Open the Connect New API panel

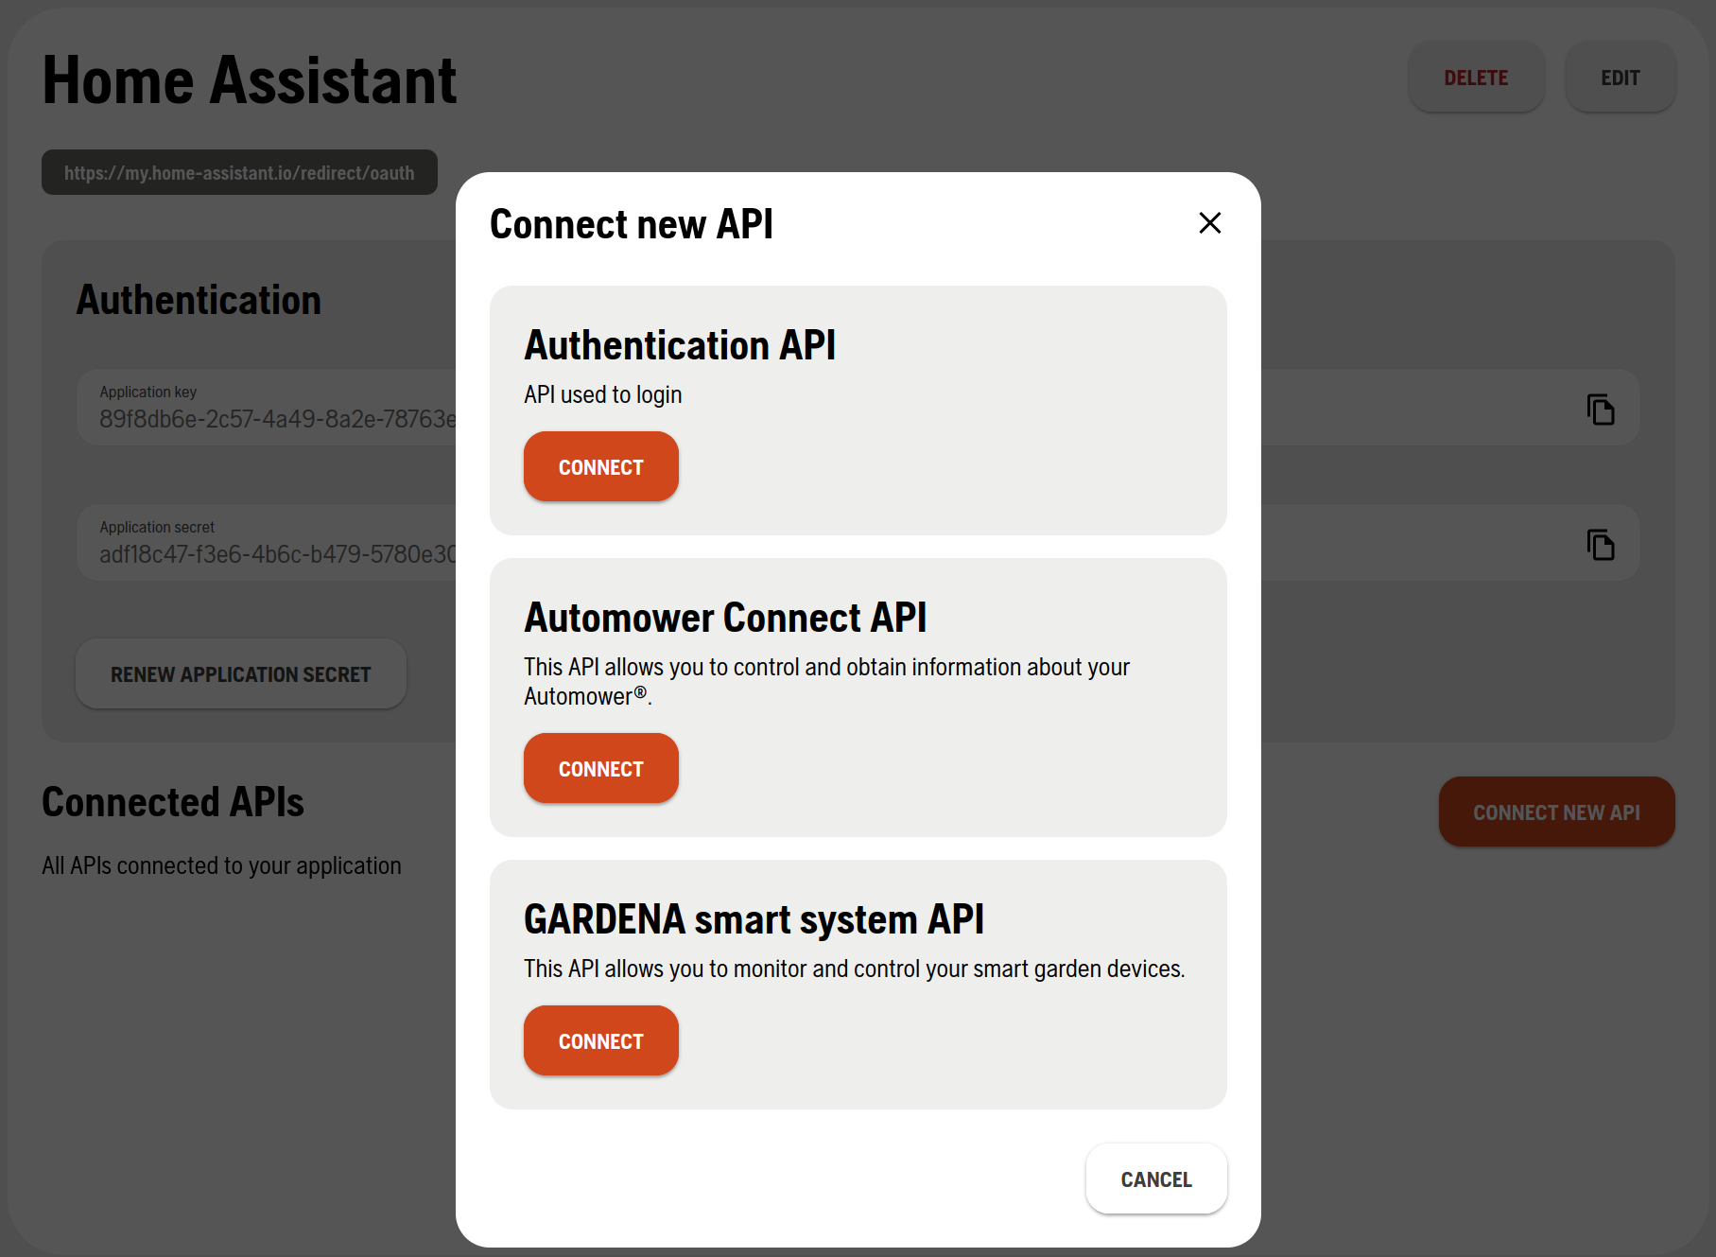[1556, 812]
